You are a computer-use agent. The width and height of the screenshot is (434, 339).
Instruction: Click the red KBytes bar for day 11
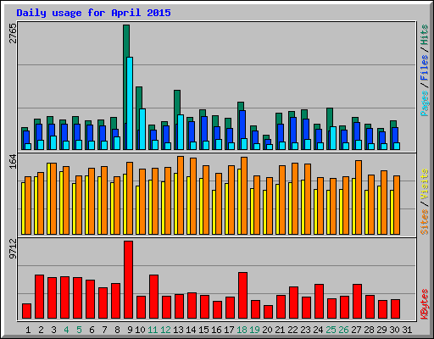click(153, 297)
